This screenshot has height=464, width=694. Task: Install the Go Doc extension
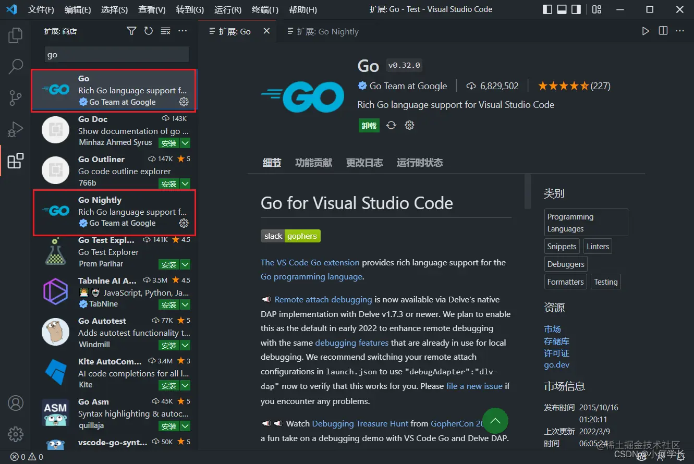click(169, 143)
